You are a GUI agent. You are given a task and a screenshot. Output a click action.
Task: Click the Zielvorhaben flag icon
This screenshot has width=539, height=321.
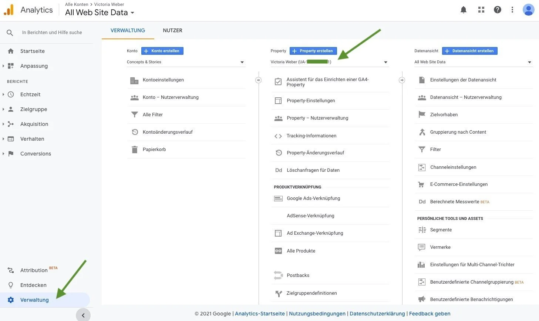coord(422,115)
